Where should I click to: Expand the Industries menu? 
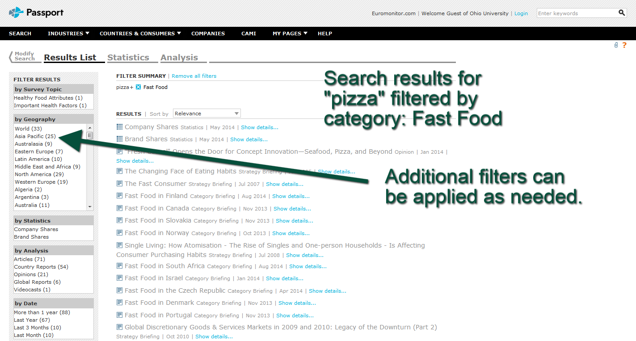(69, 34)
